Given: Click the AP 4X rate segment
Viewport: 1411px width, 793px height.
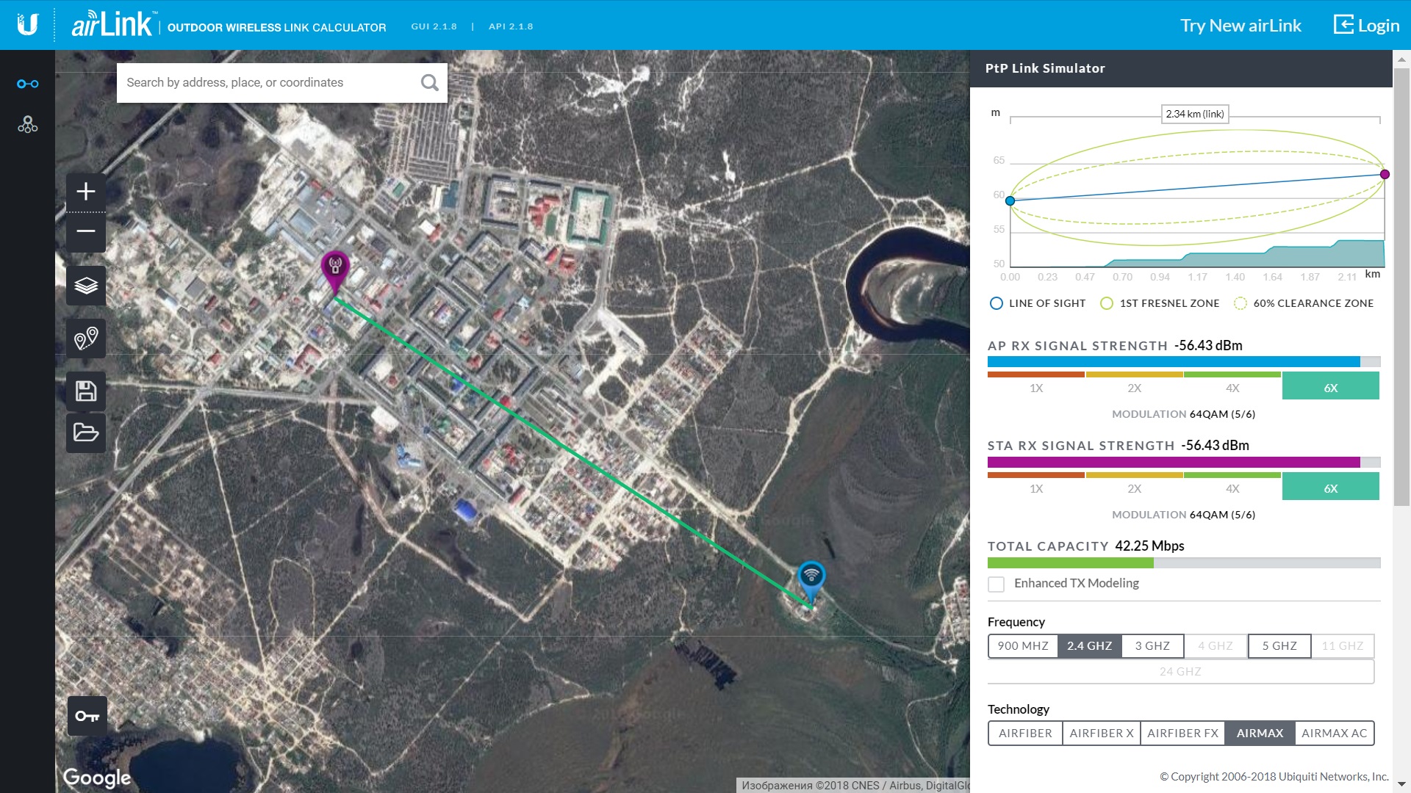Looking at the screenshot, I should pos(1232,386).
